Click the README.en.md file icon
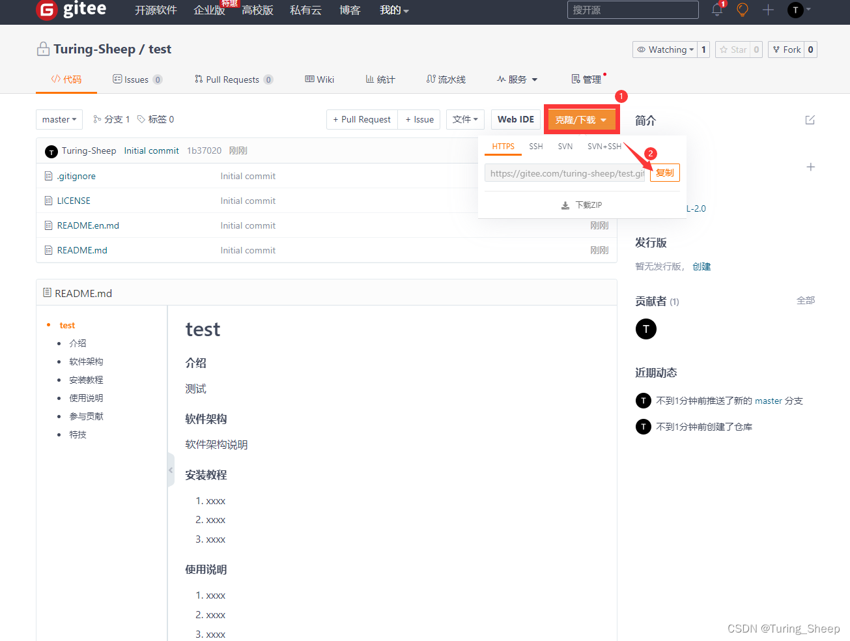This screenshot has width=850, height=641. [48, 225]
